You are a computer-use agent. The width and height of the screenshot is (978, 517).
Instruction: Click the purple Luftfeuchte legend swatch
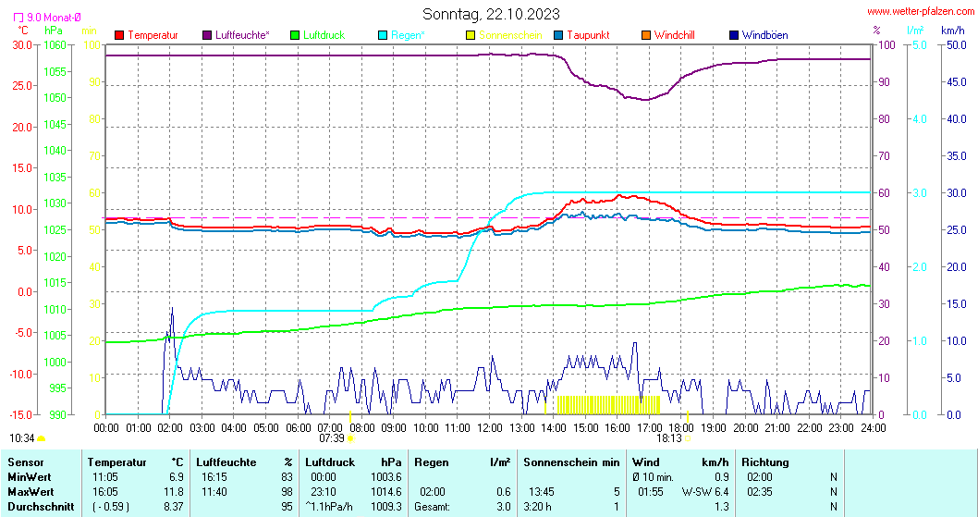pyautogui.click(x=207, y=35)
